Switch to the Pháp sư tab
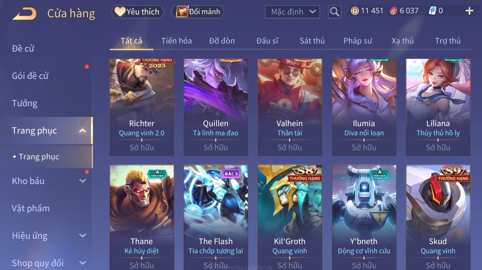Screen dimensions: 482x270 pyautogui.click(x=357, y=41)
